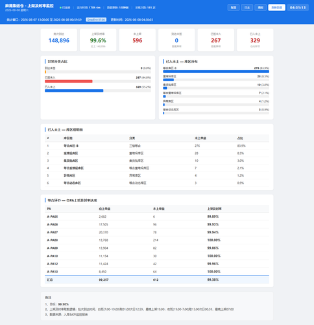Click the Deadline 07:00 badge

(96, 19)
